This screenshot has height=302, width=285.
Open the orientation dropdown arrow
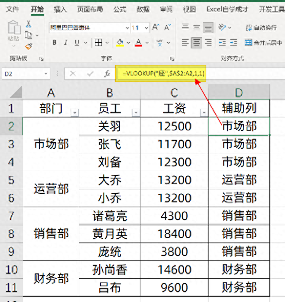pyautogui.click(x=229, y=27)
